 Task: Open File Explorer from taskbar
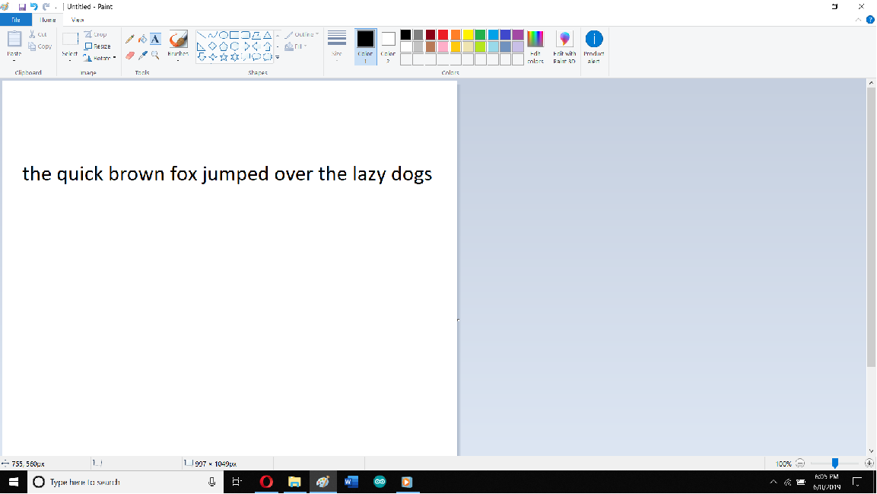(294, 482)
